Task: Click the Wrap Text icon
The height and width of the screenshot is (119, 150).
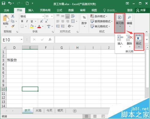Action: pyautogui.click(x=73, y=16)
